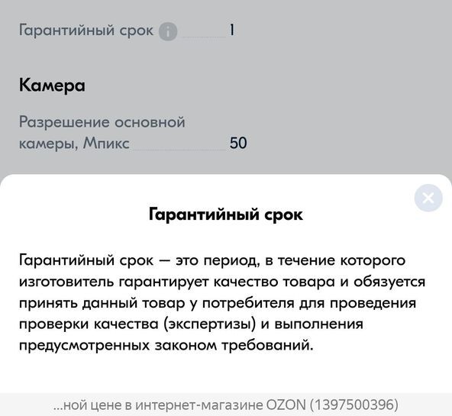This screenshot has width=452, height=416.
Task: Tap the dimmed Гарантийный срок specification label
Action: (86, 31)
